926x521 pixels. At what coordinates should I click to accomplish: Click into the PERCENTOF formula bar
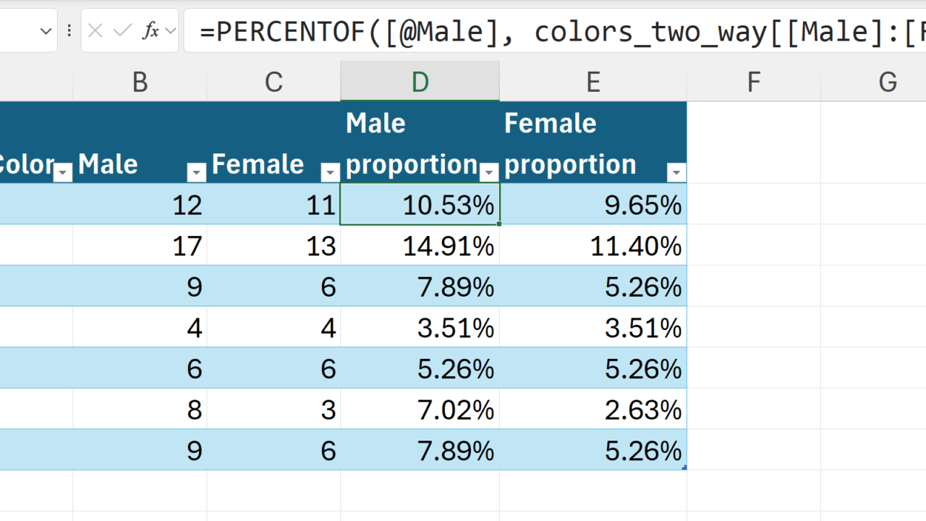click(x=550, y=31)
